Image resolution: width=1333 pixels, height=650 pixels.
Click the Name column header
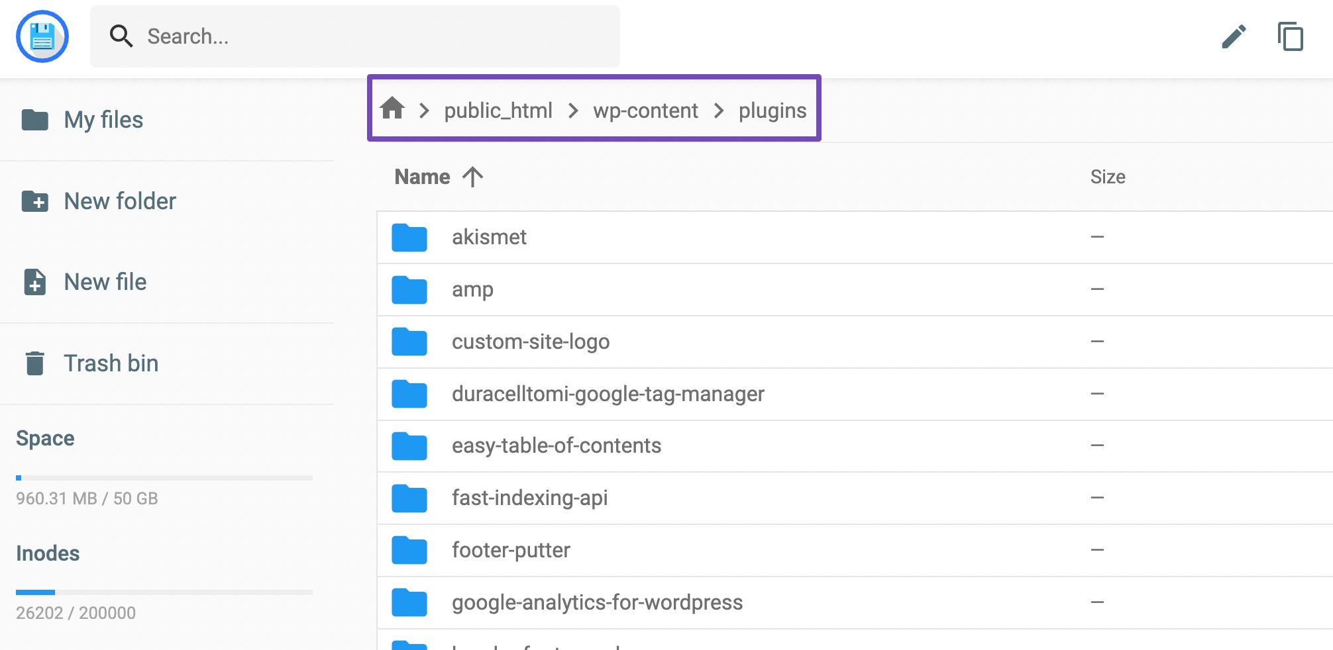(x=422, y=176)
